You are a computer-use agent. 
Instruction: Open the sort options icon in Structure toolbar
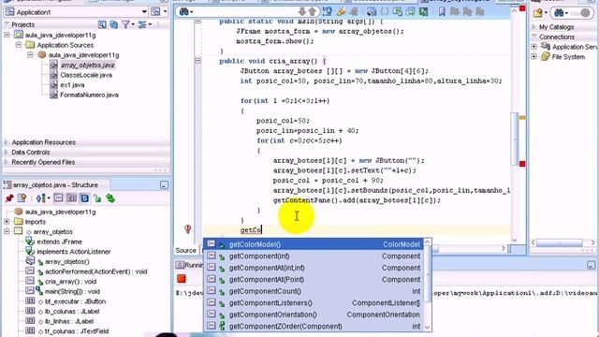point(41,198)
